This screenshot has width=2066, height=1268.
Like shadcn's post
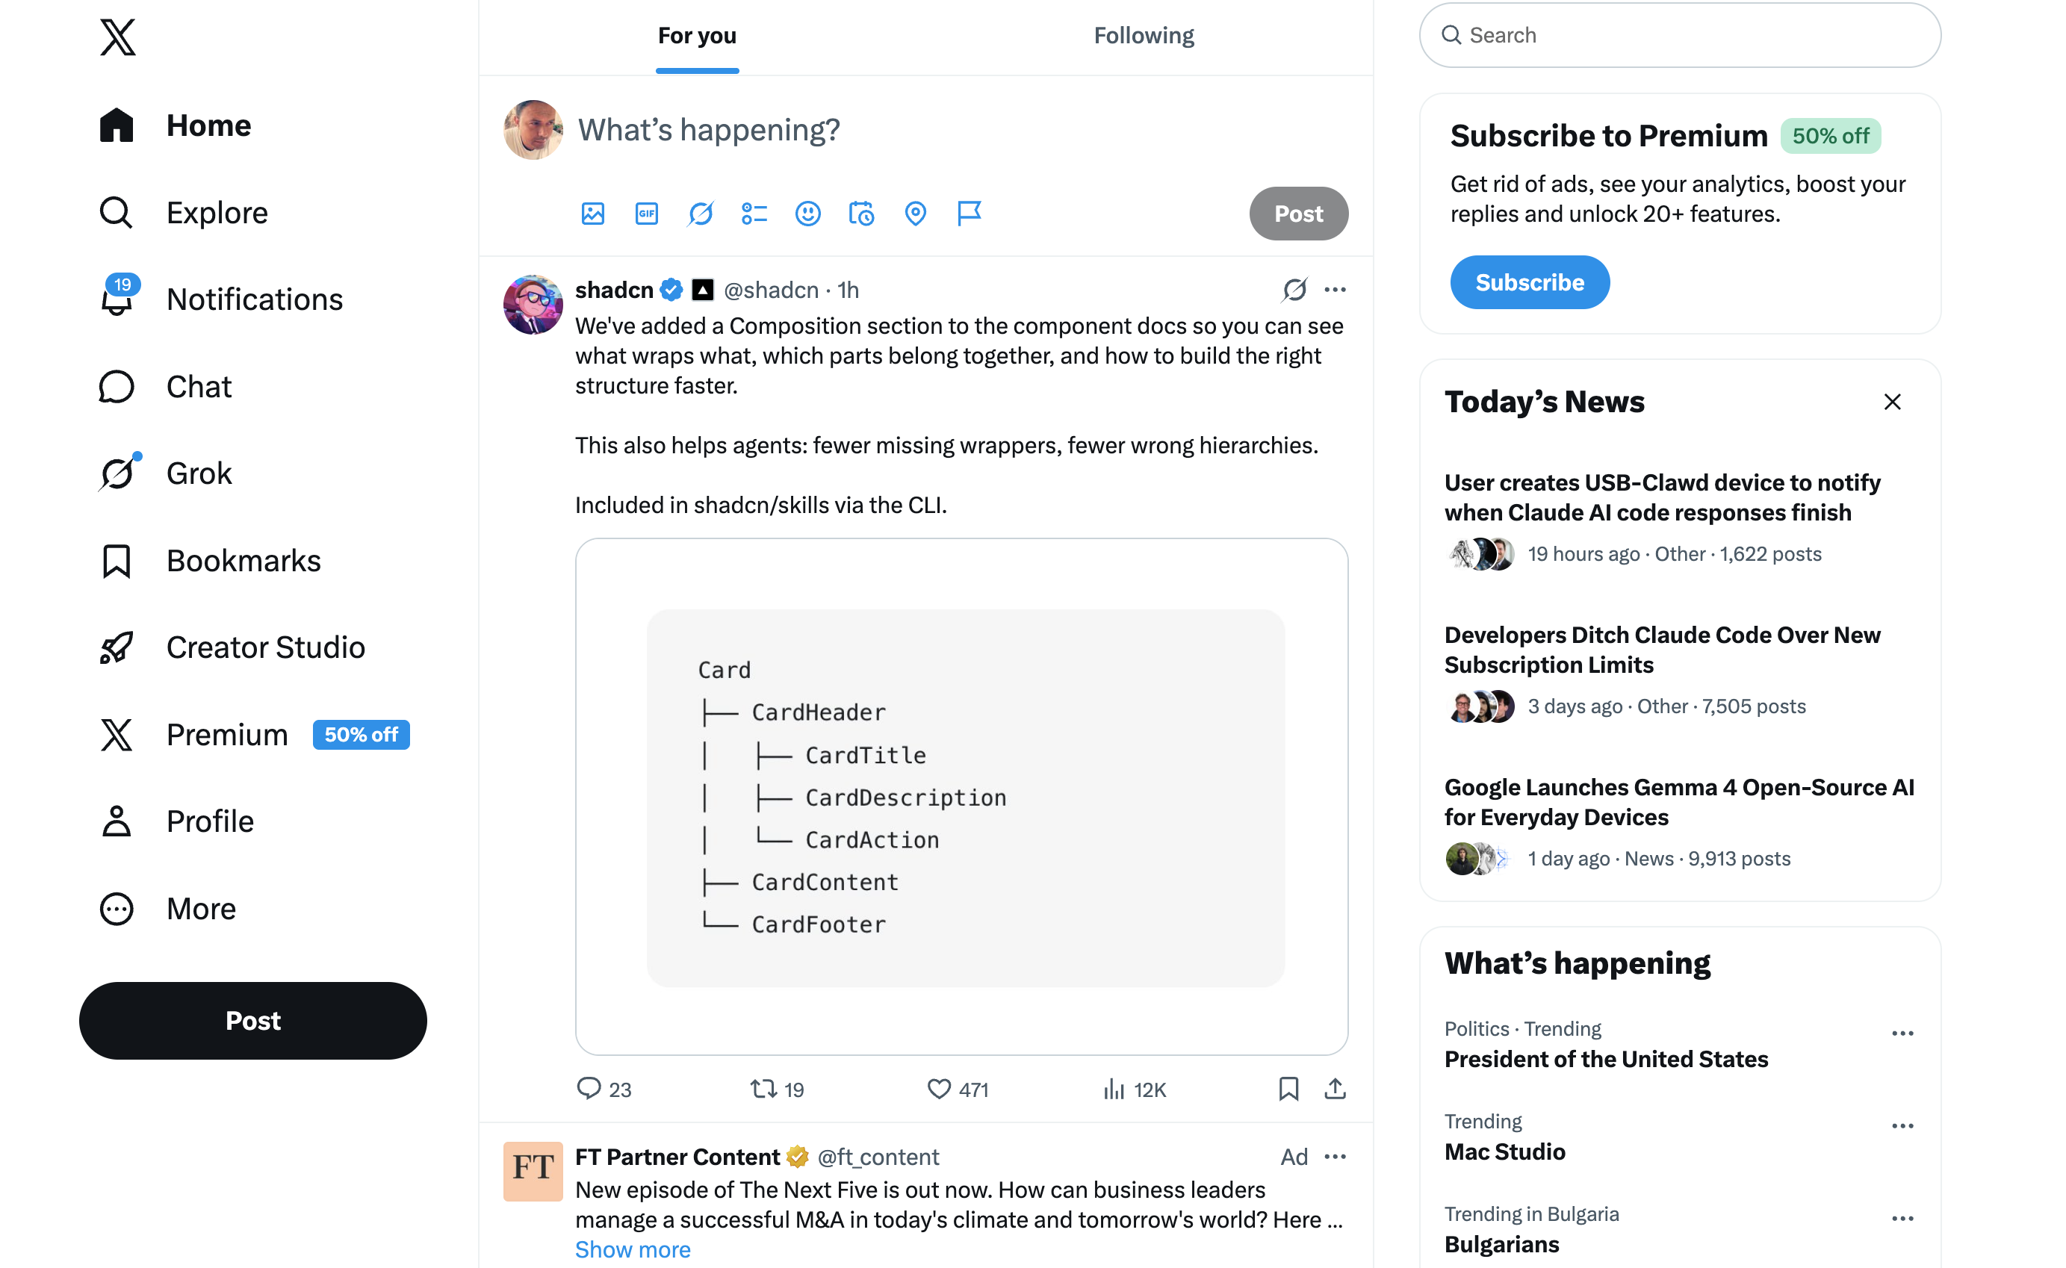[939, 1089]
